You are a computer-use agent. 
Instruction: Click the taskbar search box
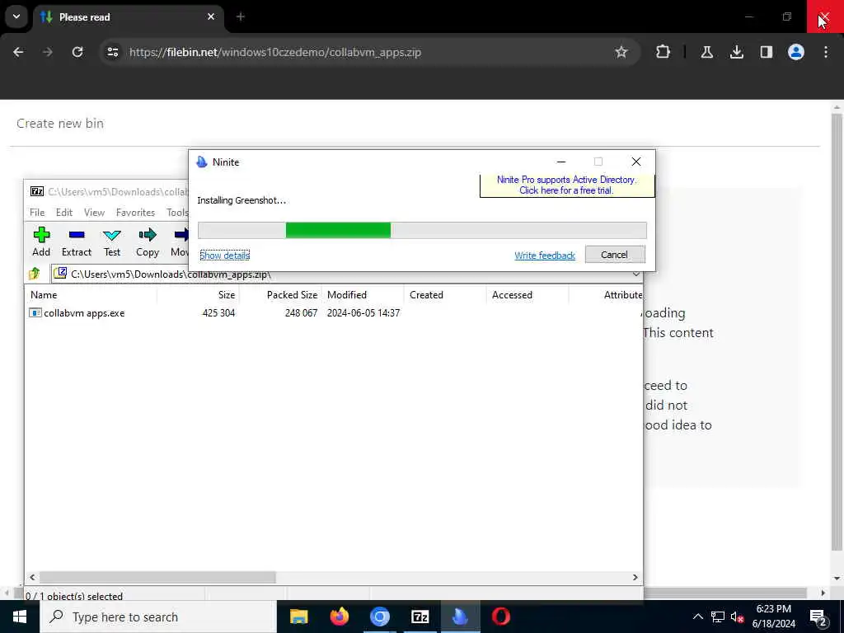point(158,617)
